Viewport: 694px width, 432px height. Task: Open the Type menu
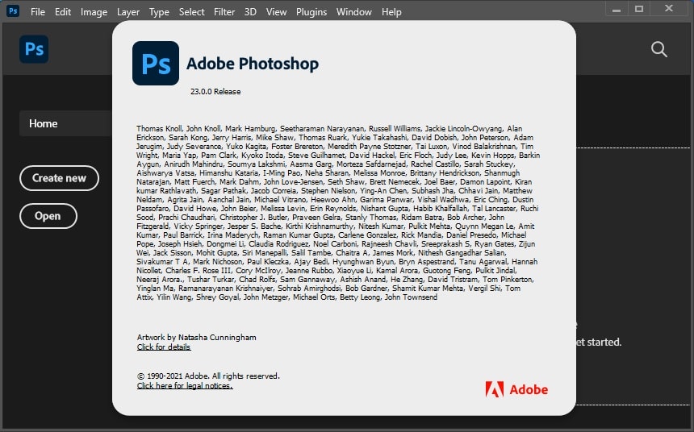click(x=159, y=12)
